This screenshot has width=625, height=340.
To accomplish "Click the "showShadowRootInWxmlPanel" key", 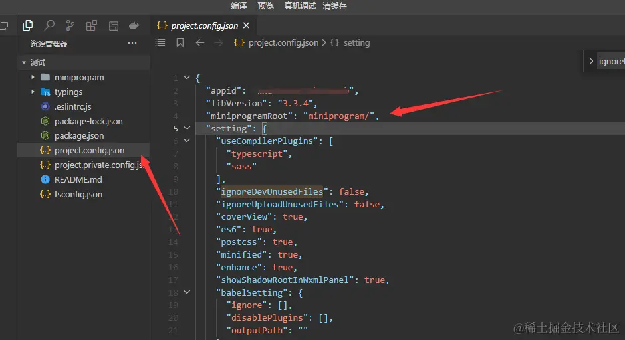I will click(x=285, y=280).
